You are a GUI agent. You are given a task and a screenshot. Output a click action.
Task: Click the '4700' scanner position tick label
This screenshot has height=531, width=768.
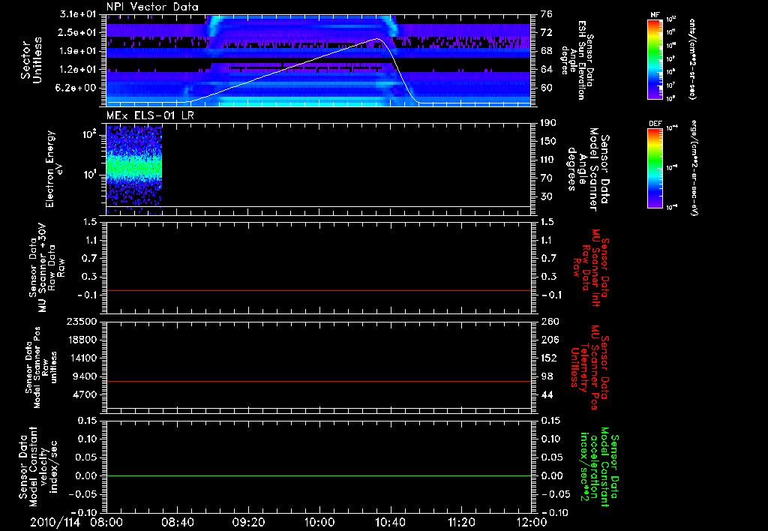tap(85, 394)
